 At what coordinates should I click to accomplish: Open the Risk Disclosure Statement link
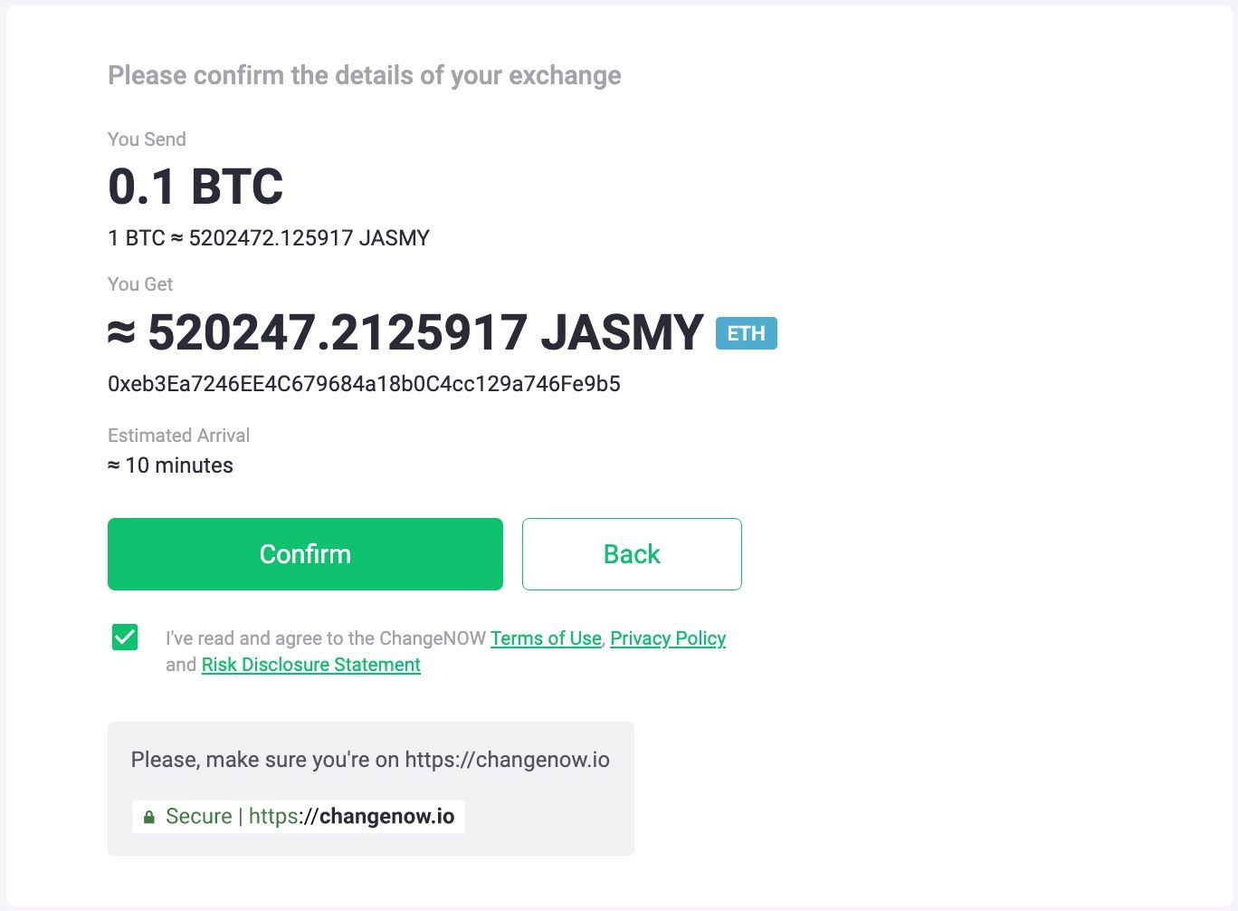click(310, 665)
